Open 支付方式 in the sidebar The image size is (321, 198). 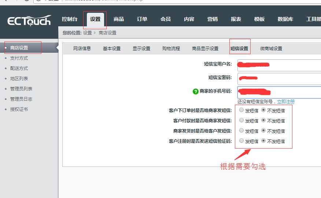click(x=19, y=58)
